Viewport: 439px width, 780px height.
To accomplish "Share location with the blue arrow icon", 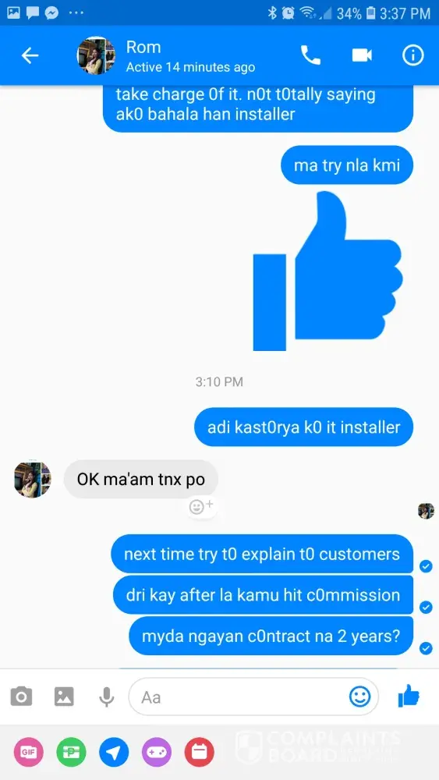I will coord(114,752).
